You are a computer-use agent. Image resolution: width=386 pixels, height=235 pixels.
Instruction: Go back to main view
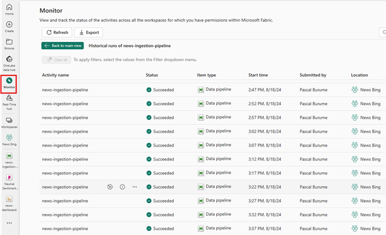(62, 46)
